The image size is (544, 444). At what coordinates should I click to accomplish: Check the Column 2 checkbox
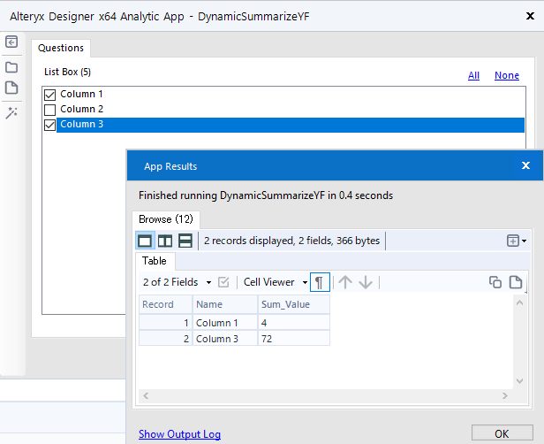pos(50,110)
